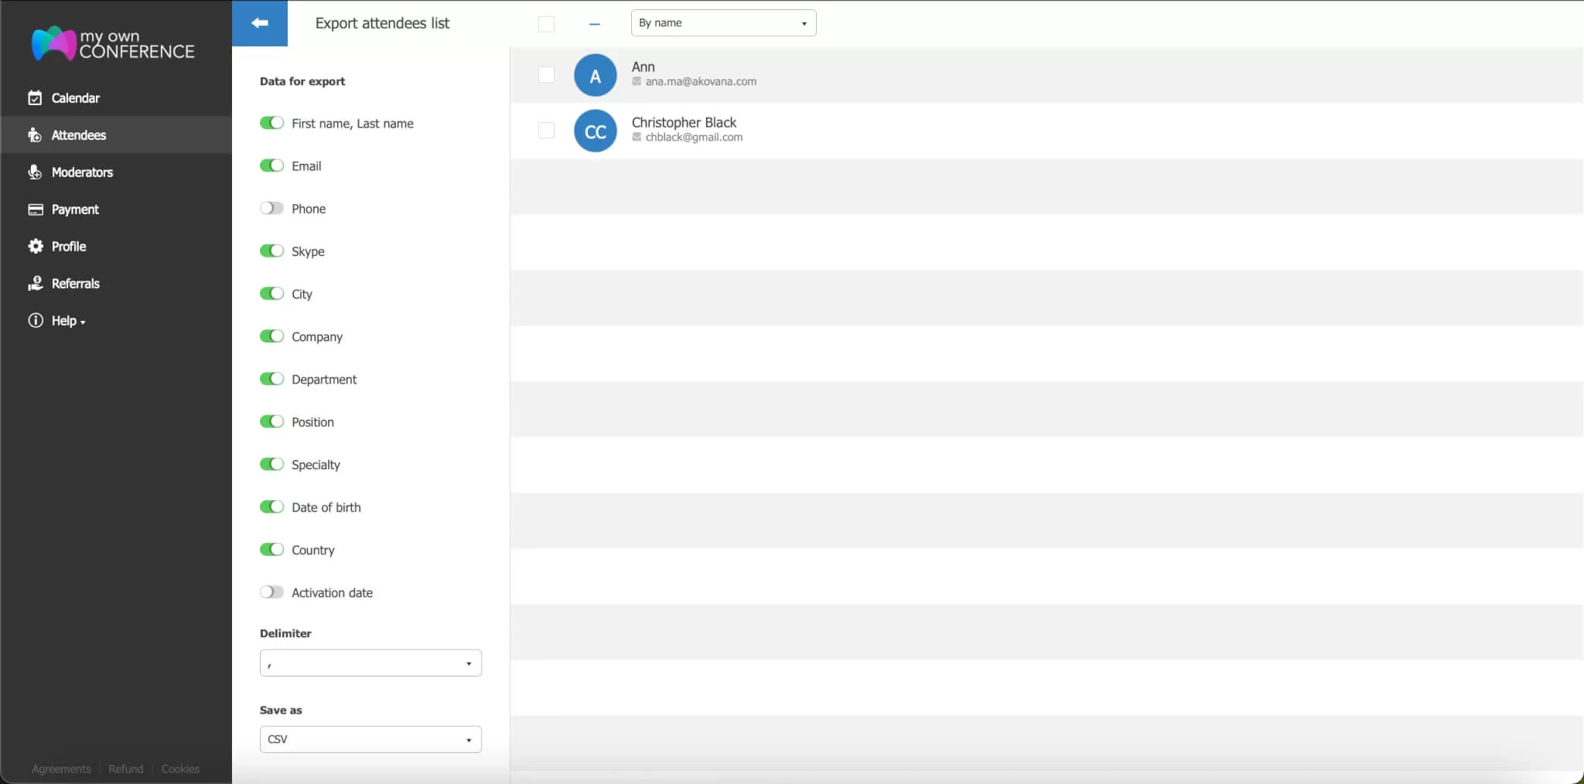Select the checkbox next to Christopher Black
Screen dimensions: 1584x784
click(x=546, y=131)
